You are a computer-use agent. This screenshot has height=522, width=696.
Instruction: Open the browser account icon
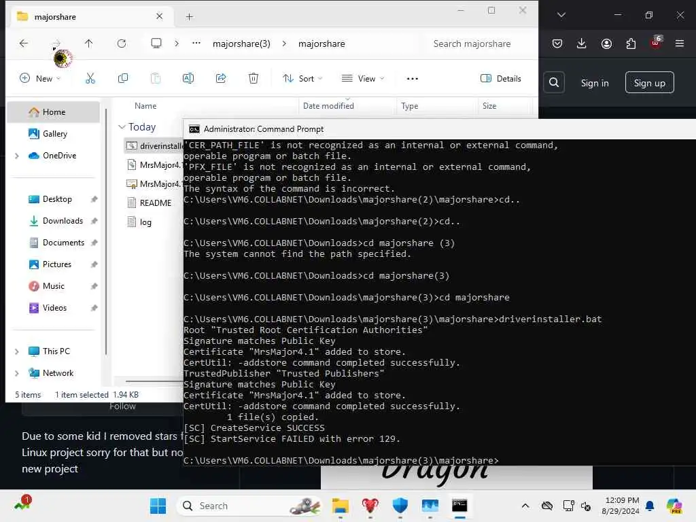pyautogui.click(x=606, y=43)
